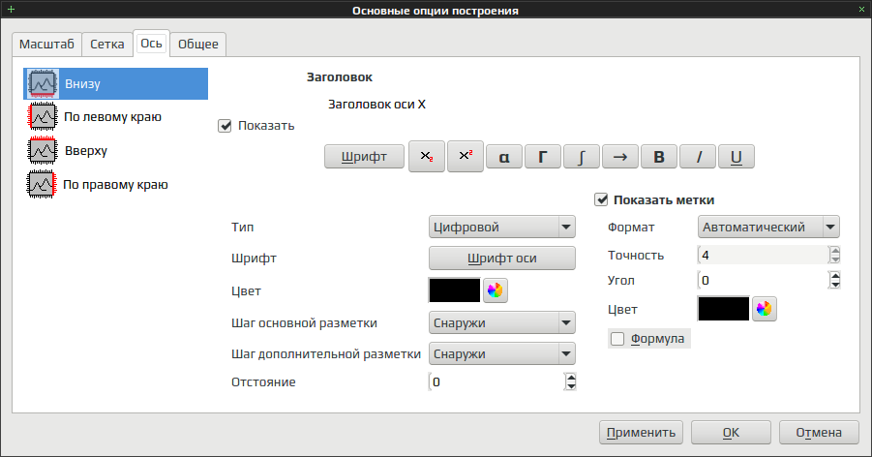872x457 pixels.
Task: Toggle the Показать метки checkbox
Action: [601, 199]
